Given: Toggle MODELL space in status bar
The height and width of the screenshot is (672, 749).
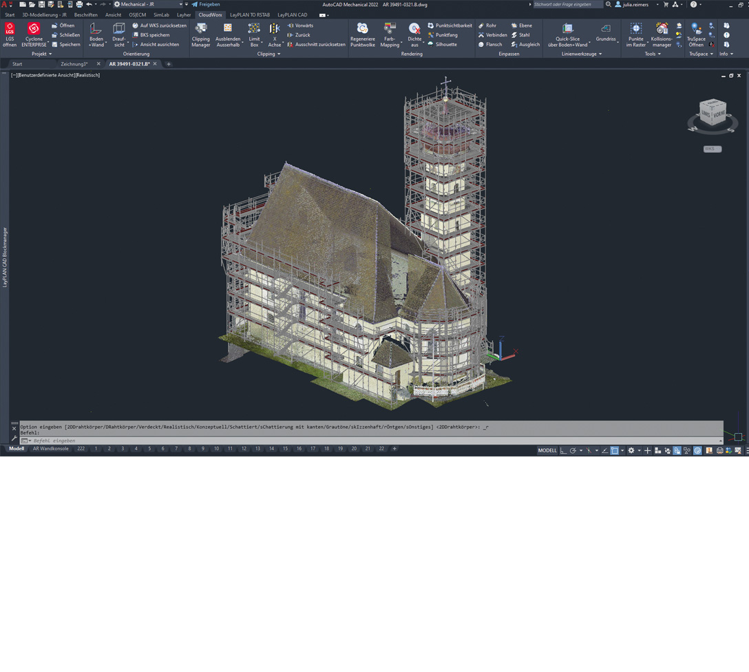Looking at the screenshot, I should point(547,450).
